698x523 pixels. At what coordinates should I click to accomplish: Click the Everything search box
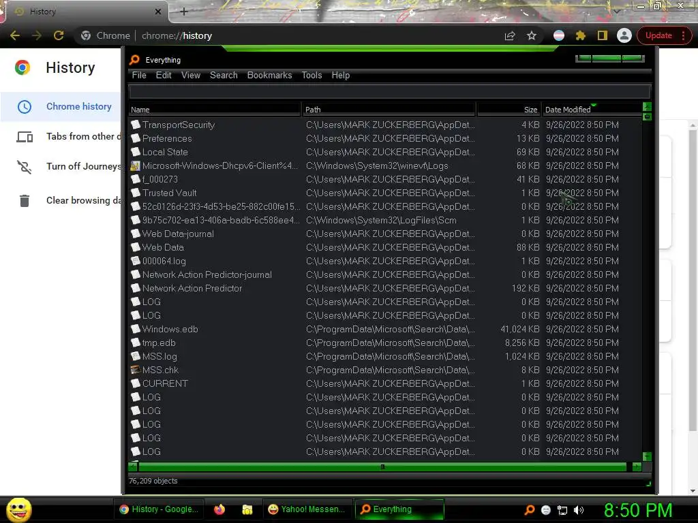coord(389,92)
